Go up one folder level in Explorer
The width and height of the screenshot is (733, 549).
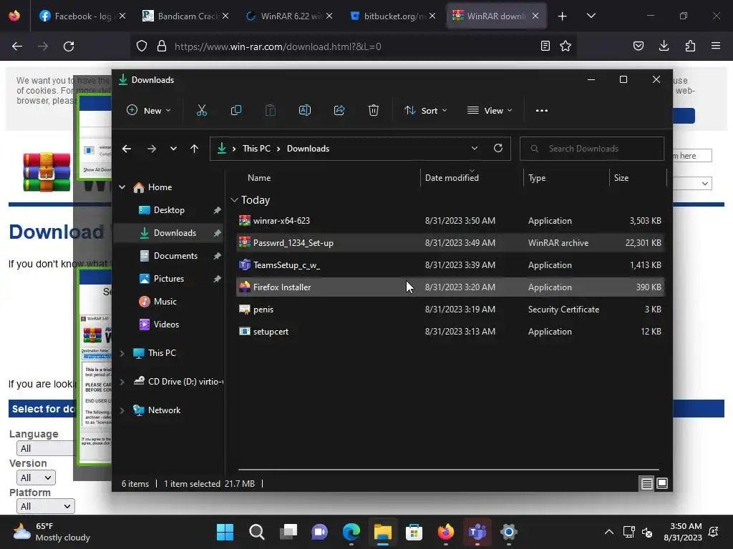click(x=195, y=149)
